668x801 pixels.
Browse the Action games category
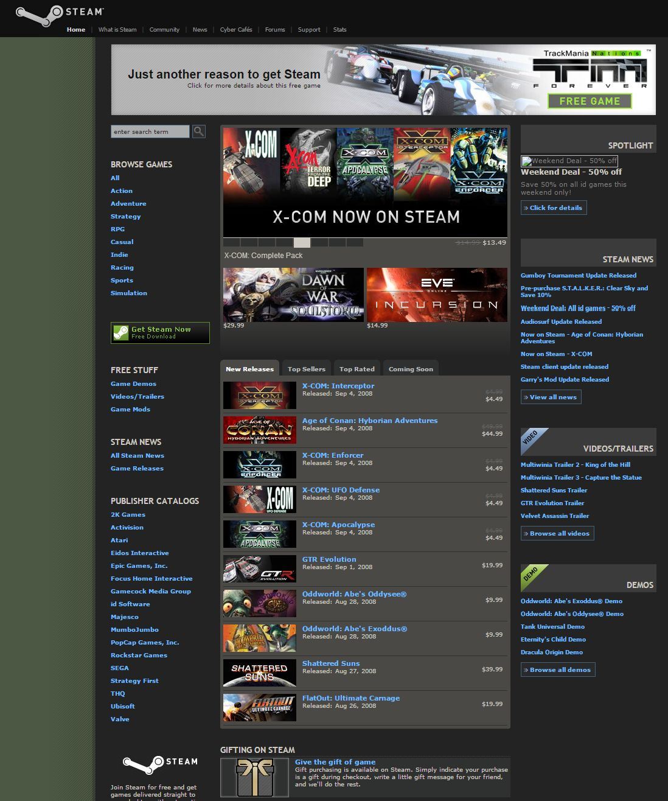click(122, 191)
